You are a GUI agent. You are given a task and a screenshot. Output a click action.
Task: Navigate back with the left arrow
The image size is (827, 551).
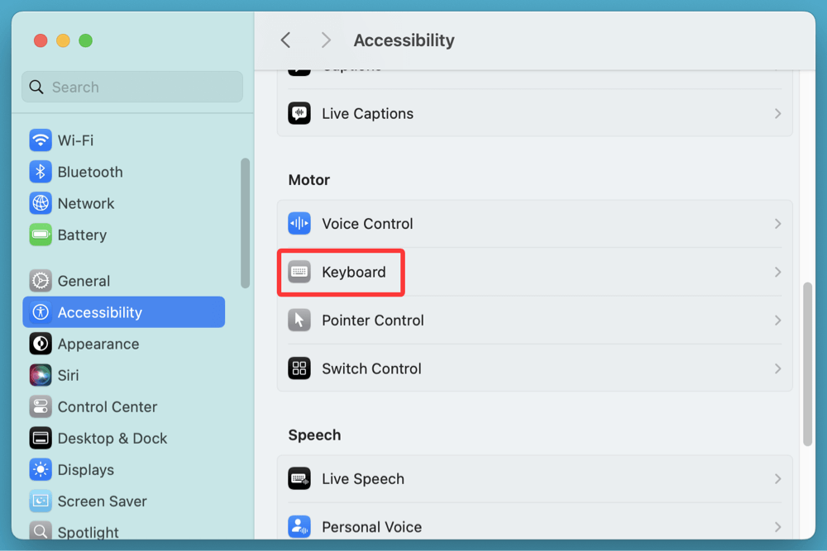[x=285, y=40]
